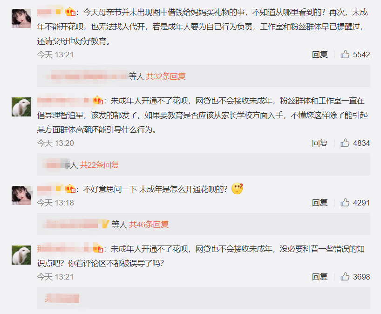The height and width of the screenshot is (314, 381).
Task: Open blurred username link of second commenter
Action: [x=63, y=100]
